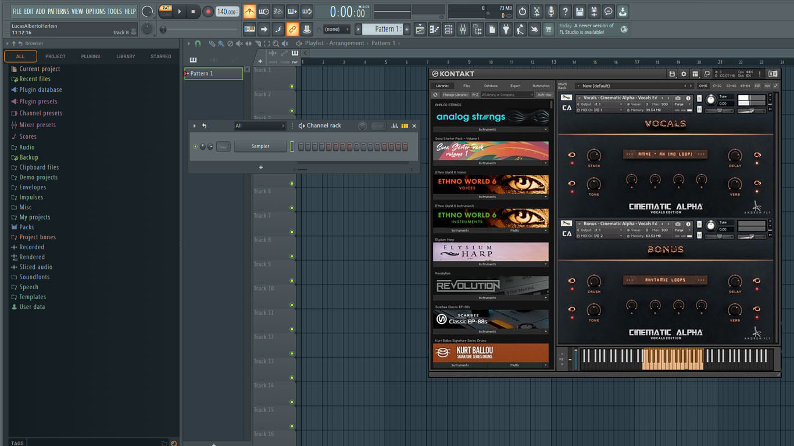The width and height of the screenshot is (794, 446).
Task: Click the undo history icon
Action: tap(522, 12)
